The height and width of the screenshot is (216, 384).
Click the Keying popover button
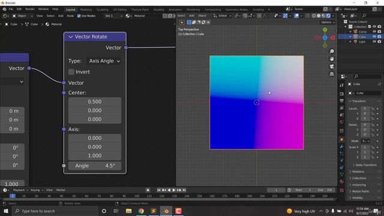click(x=37, y=190)
